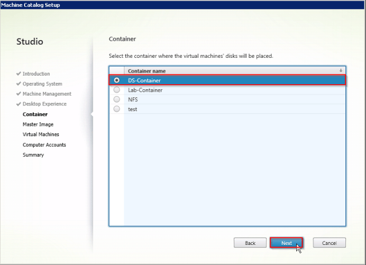The image size is (366, 265).
Task: Sort by the Container name column header
Action: [x=147, y=71]
